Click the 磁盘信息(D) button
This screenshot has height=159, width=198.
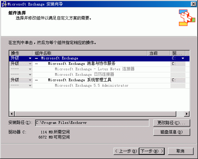tap(171, 132)
